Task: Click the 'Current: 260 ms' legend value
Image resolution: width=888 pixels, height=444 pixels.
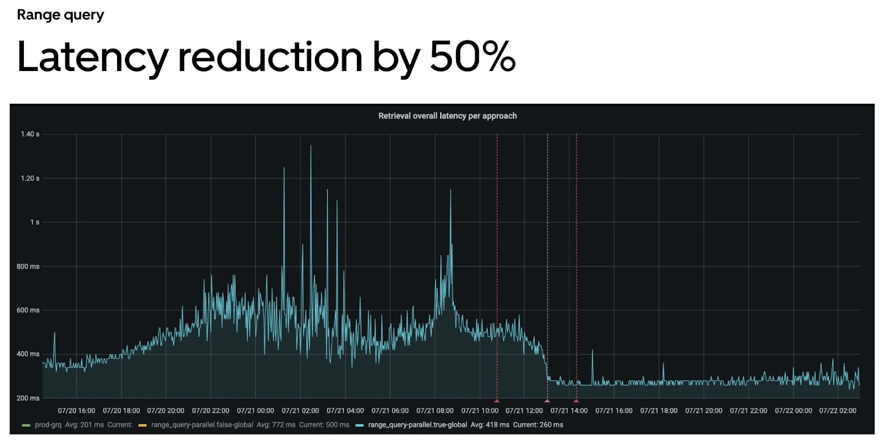Action: [538, 425]
